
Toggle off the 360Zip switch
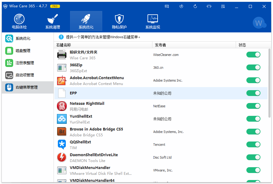[x=253, y=68]
